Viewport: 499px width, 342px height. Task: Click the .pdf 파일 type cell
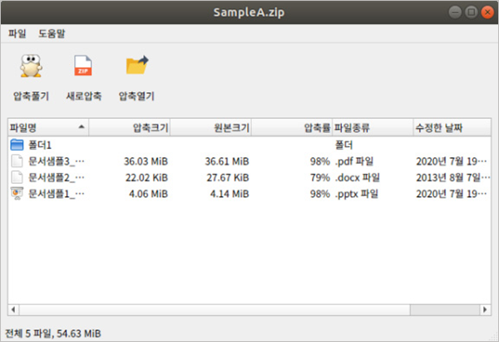point(354,161)
